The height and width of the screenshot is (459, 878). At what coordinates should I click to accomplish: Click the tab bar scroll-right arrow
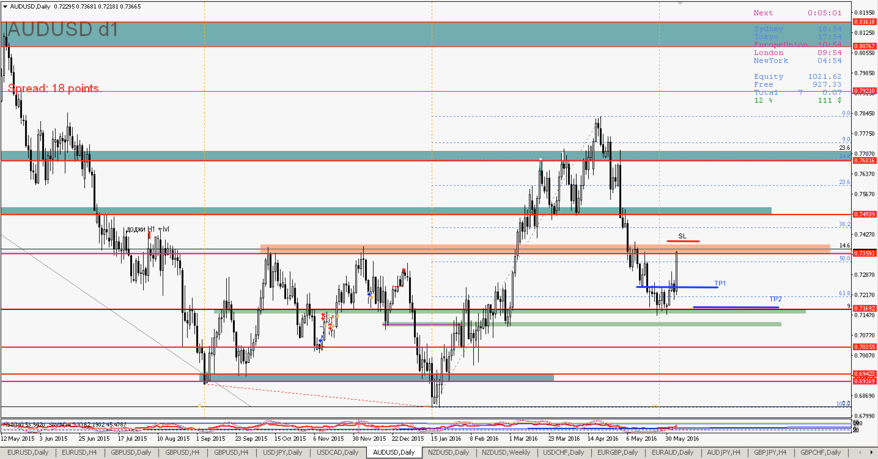coord(871,453)
